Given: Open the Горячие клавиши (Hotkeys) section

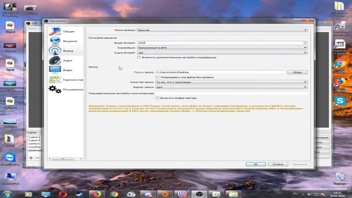Looking at the screenshot, I should (65, 80).
